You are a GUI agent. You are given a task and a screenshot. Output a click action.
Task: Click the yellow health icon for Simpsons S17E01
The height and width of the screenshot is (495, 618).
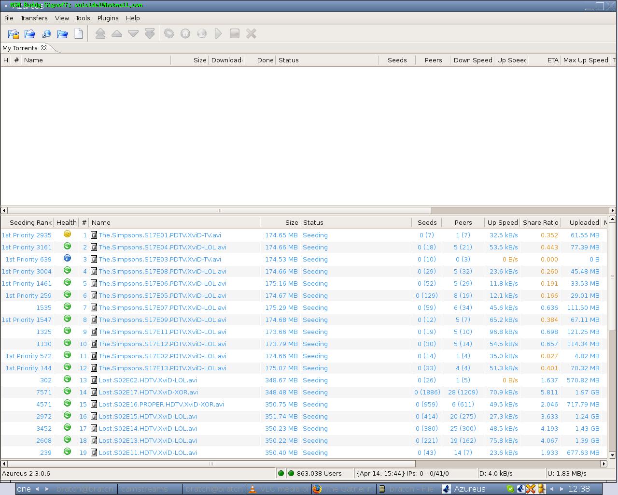tap(67, 234)
